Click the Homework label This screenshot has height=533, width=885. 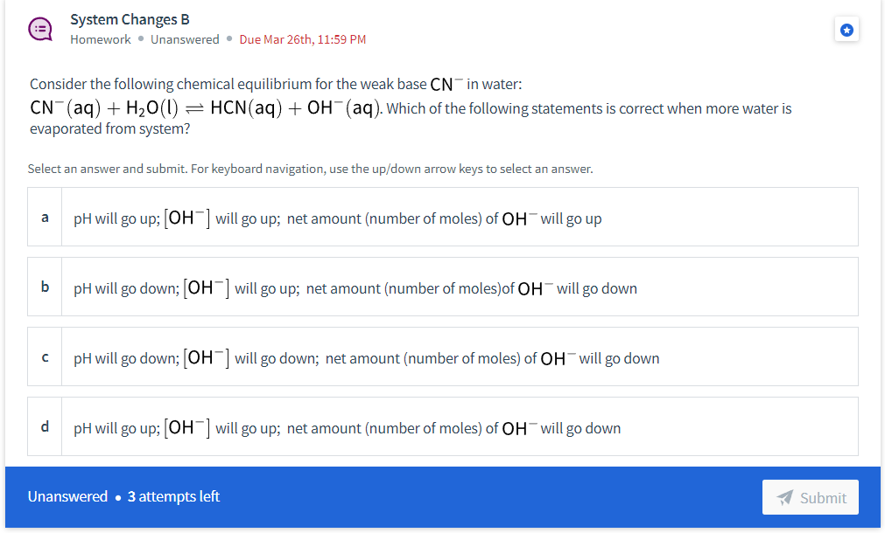[x=100, y=39]
